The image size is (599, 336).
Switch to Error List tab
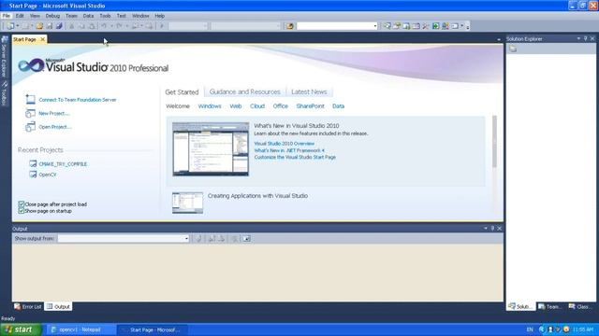point(27,306)
